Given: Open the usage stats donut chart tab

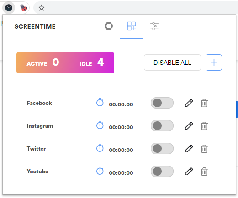Looking at the screenshot, I should pyautogui.click(x=109, y=26).
